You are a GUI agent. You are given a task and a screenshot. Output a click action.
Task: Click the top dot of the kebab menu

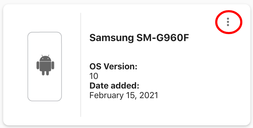coord(228,19)
